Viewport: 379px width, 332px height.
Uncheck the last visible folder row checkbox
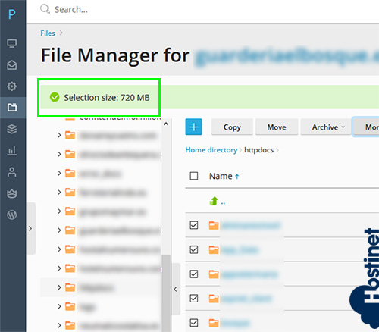click(194, 323)
